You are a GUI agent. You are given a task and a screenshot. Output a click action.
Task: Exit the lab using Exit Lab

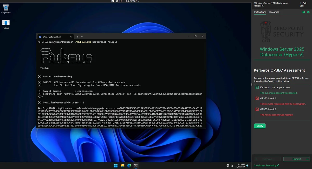pyautogui.click(x=303, y=4)
